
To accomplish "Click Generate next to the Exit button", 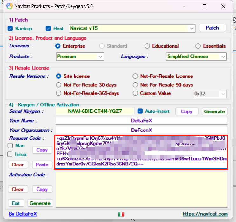I will [x=40, y=203].
